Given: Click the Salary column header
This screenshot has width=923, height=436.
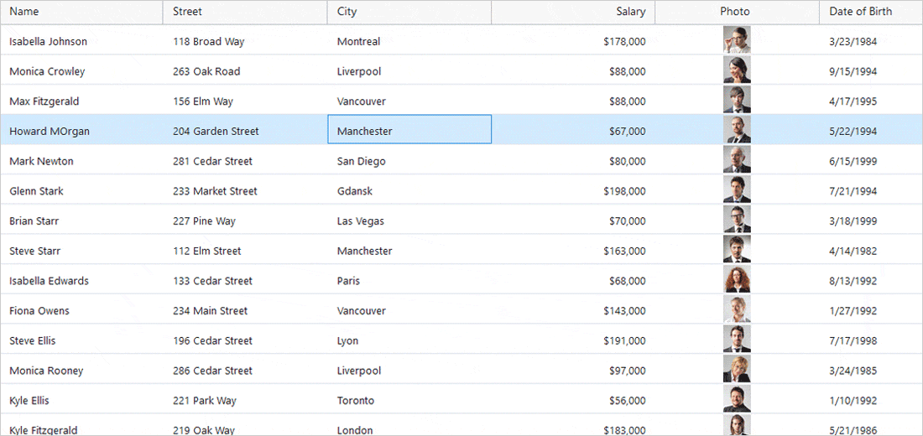Looking at the screenshot, I should pos(630,12).
